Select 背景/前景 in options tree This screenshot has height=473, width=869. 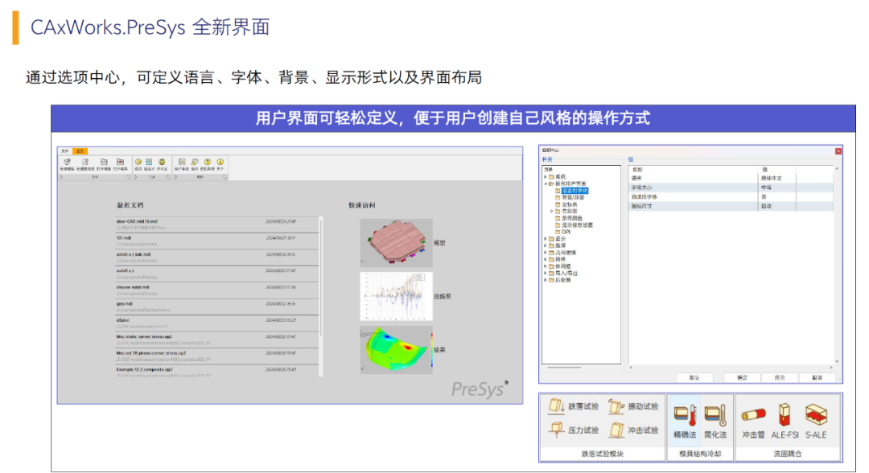(x=573, y=198)
